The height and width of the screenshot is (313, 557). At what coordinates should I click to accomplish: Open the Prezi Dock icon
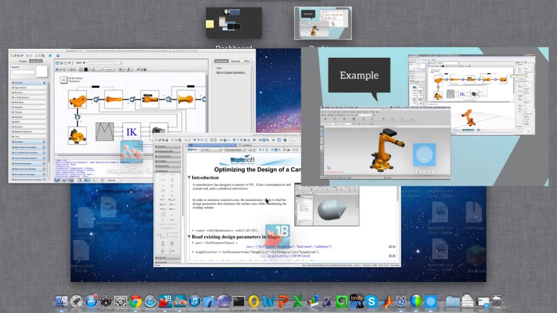(x=430, y=301)
